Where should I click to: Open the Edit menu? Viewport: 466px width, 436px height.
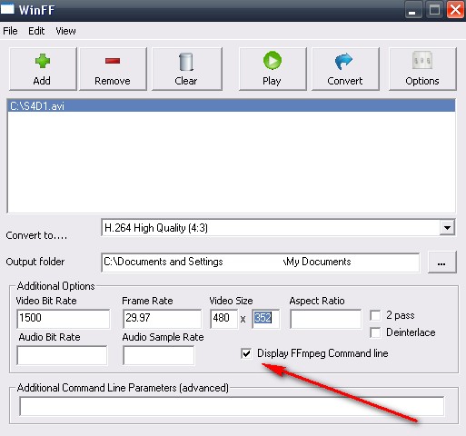click(x=36, y=31)
